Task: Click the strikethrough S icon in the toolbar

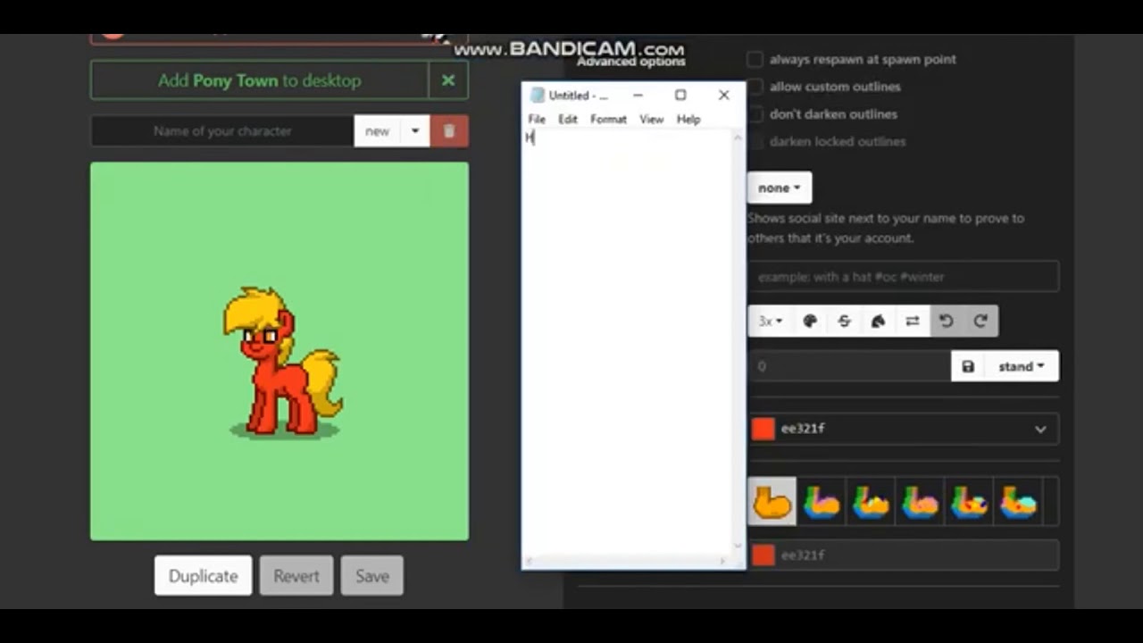Action: (x=844, y=321)
